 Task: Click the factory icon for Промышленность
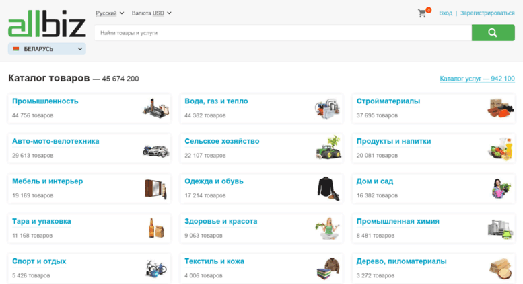click(x=155, y=108)
